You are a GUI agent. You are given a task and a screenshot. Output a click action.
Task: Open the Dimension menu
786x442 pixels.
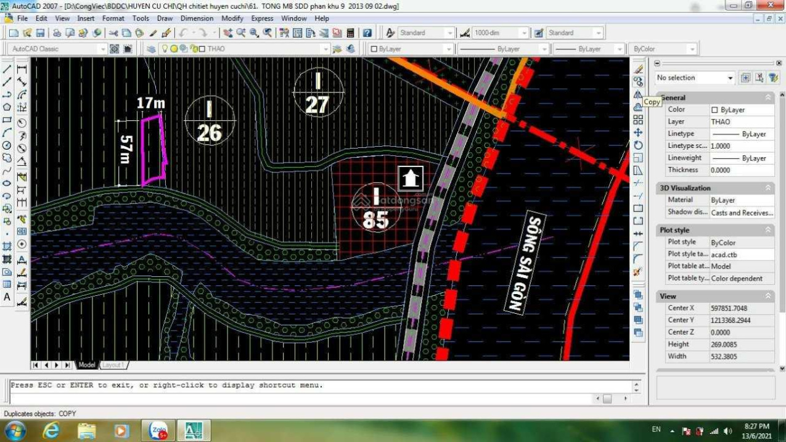point(197,18)
